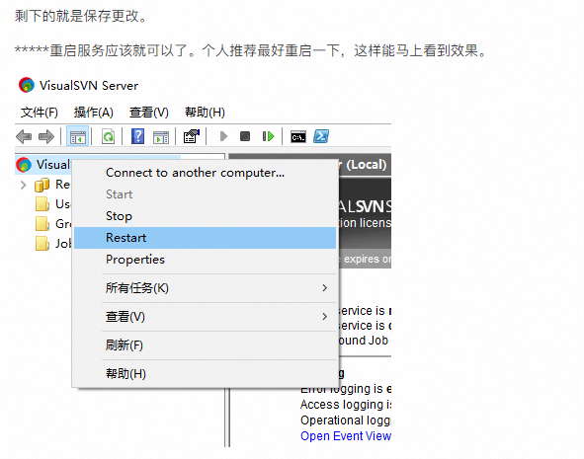Select the Jobs folder in tree
Image resolution: width=584 pixels, height=459 pixels.
coord(53,243)
